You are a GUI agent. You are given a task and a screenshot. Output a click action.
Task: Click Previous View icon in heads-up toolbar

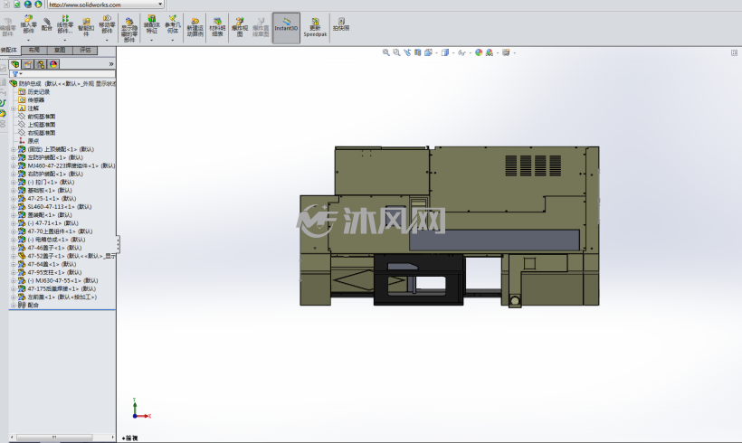tap(407, 52)
